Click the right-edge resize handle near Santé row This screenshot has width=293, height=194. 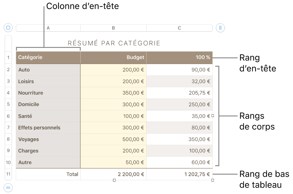coord(212,116)
